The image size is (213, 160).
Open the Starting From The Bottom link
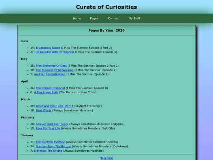tap(53, 147)
